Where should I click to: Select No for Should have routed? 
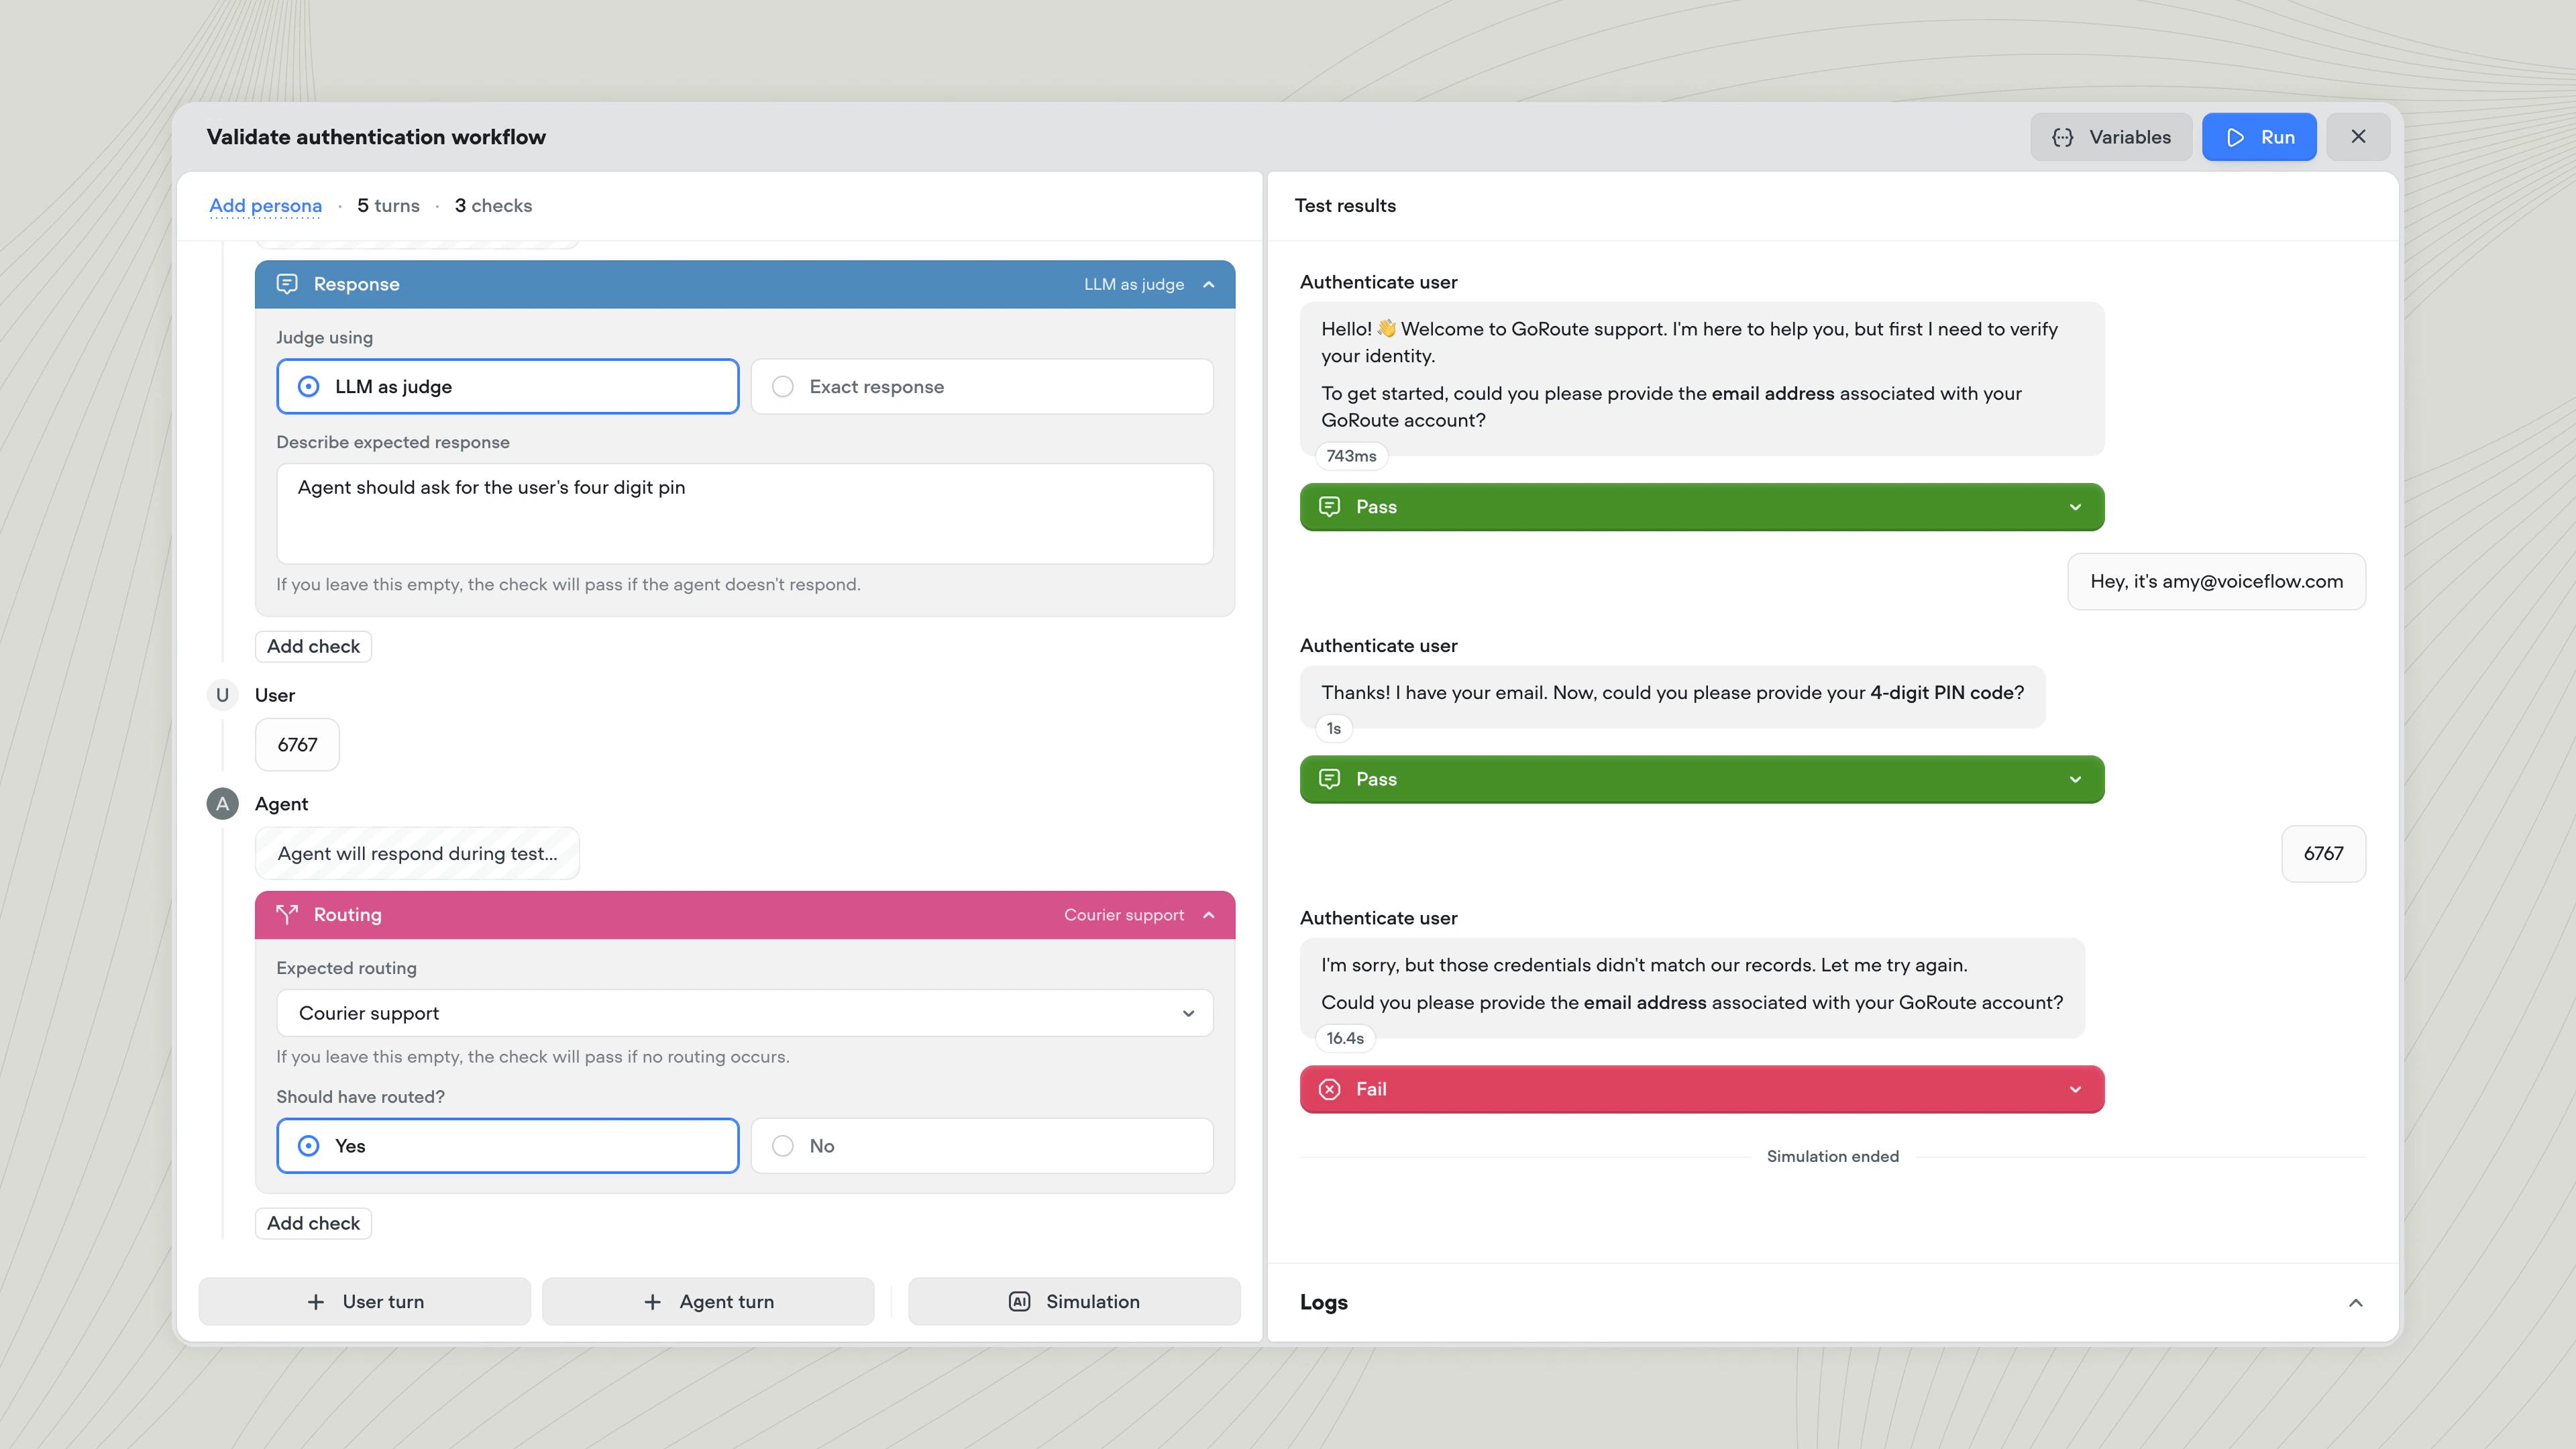click(x=982, y=1146)
